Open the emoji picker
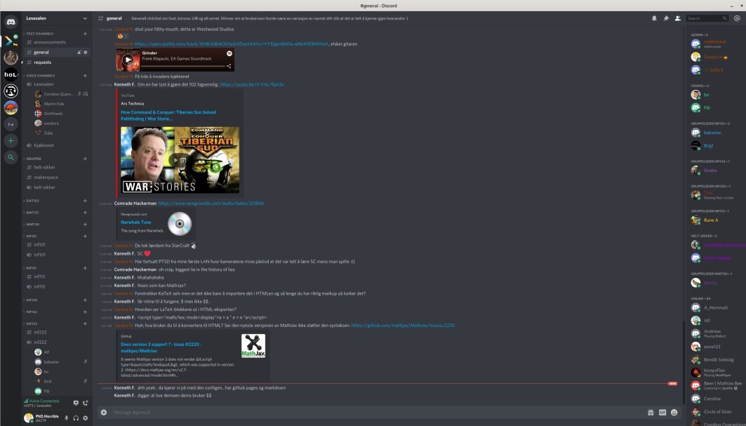This screenshot has height=426, width=746. (x=674, y=412)
